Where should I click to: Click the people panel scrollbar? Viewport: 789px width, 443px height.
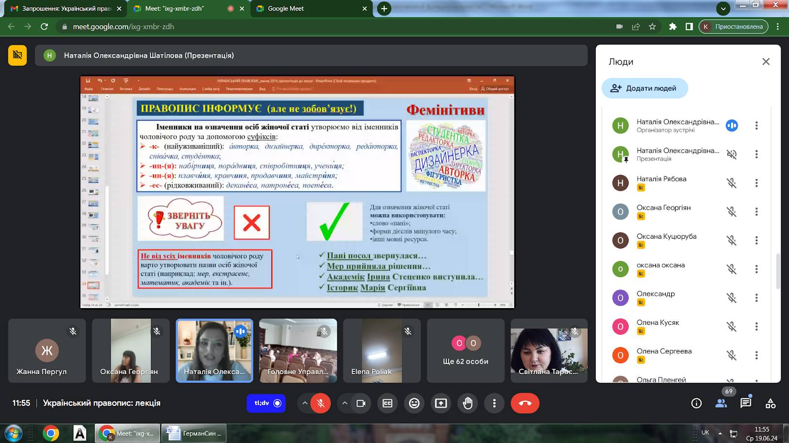(x=778, y=271)
